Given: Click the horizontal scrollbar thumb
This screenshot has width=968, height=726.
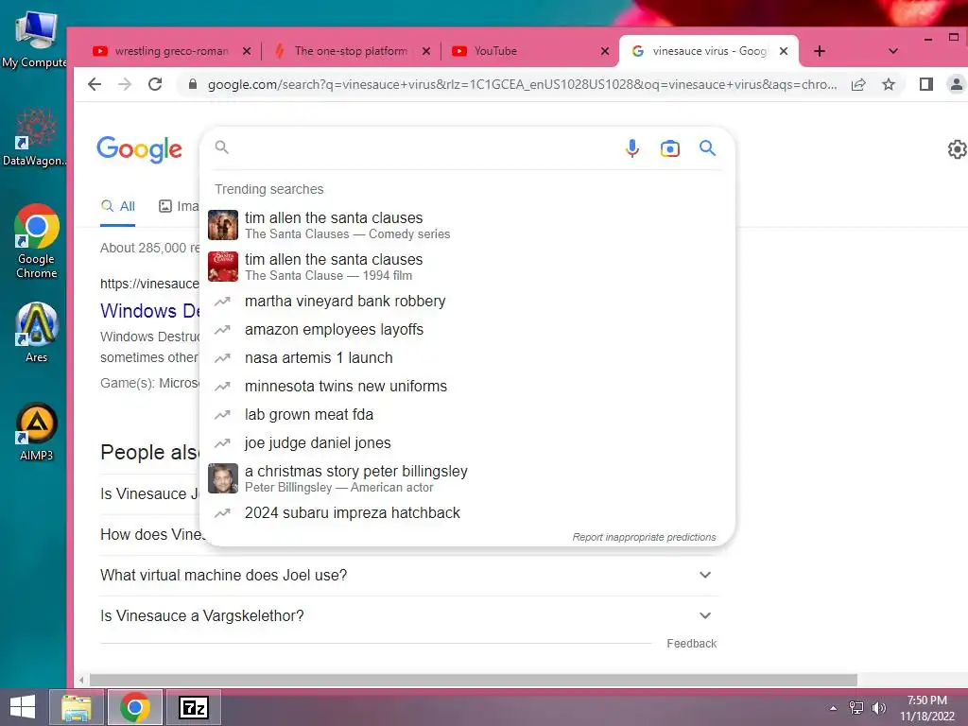Looking at the screenshot, I should [474, 681].
